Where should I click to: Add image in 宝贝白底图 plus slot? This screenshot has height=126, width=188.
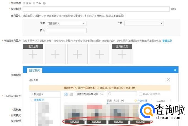pyautogui.click(x=122, y=55)
